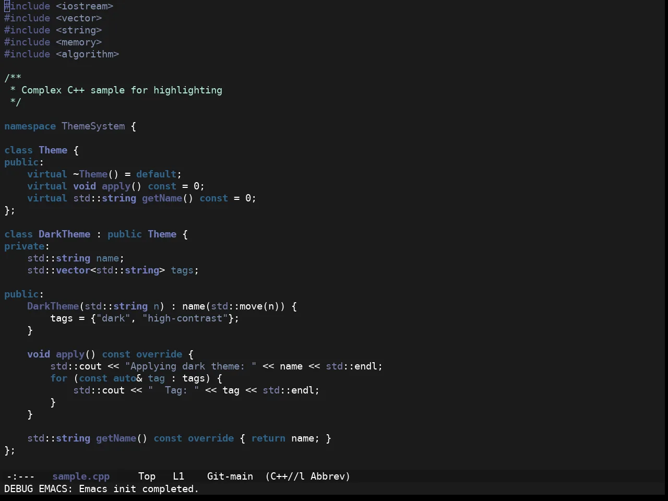Screen dimensions: 668x501
Task: Click 'apply' in 'virtual void apply() const = 0'
Action: [x=116, y=186]
